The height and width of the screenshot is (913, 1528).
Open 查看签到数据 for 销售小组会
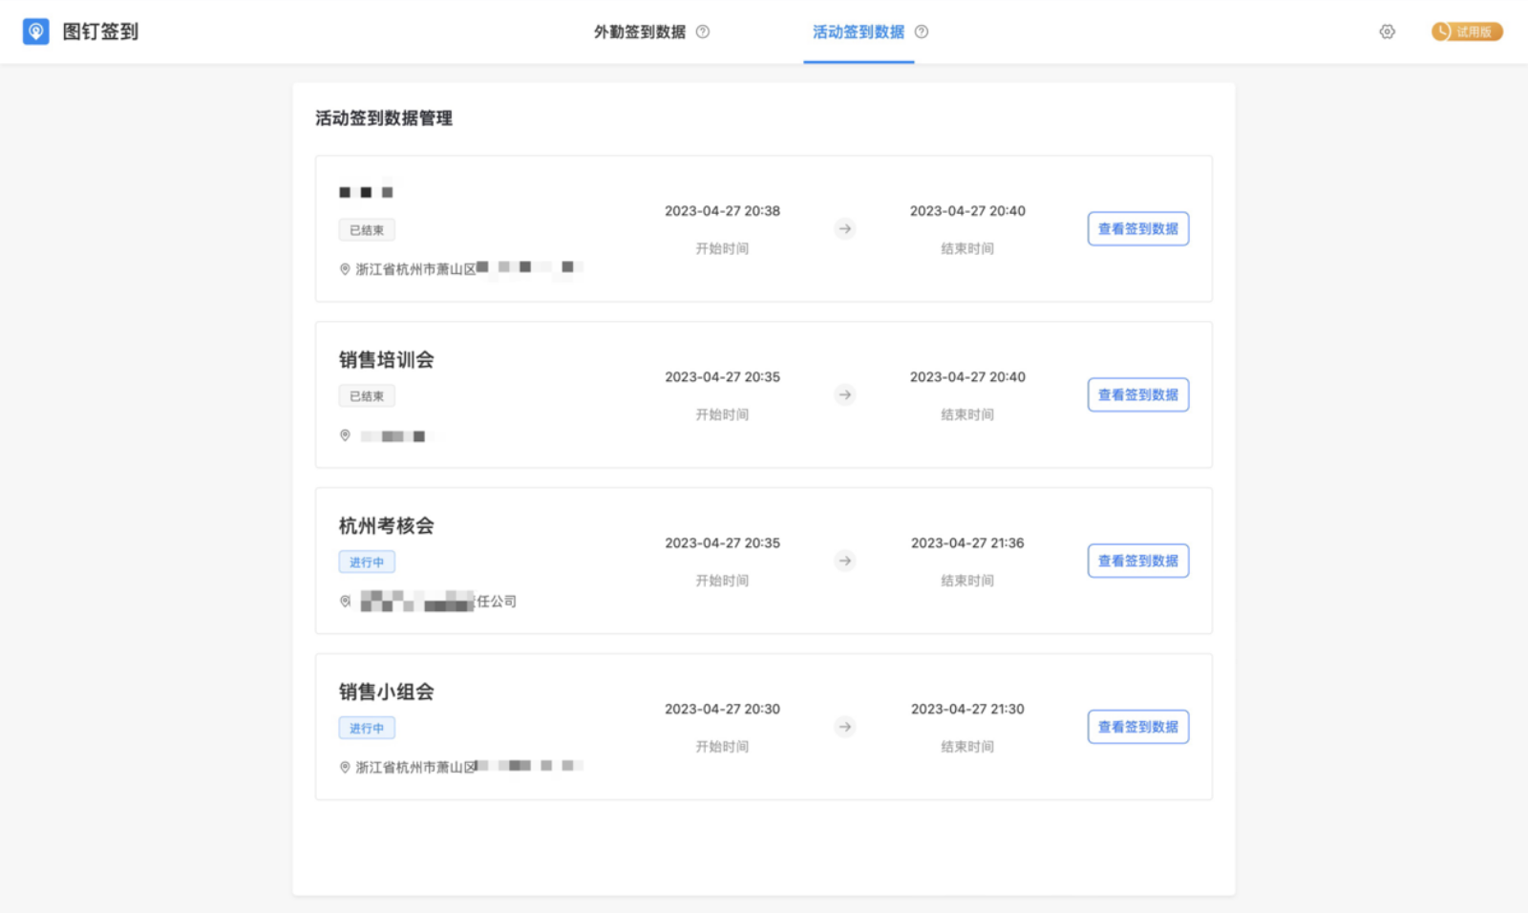point(1137,727)
